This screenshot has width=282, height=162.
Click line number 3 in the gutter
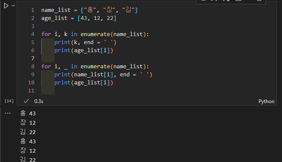pyautogui.click(x=33, y=26)
